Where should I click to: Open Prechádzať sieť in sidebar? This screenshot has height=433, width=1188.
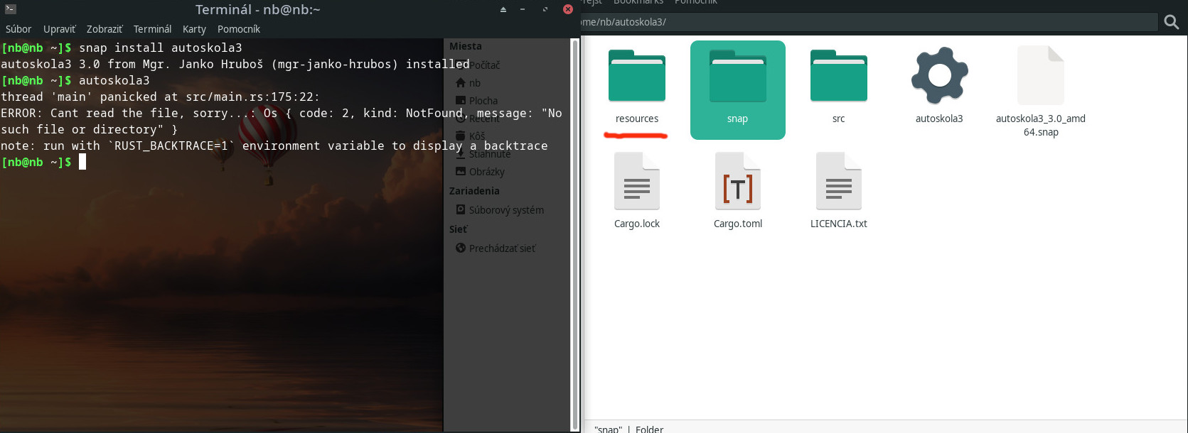[501, 248]
